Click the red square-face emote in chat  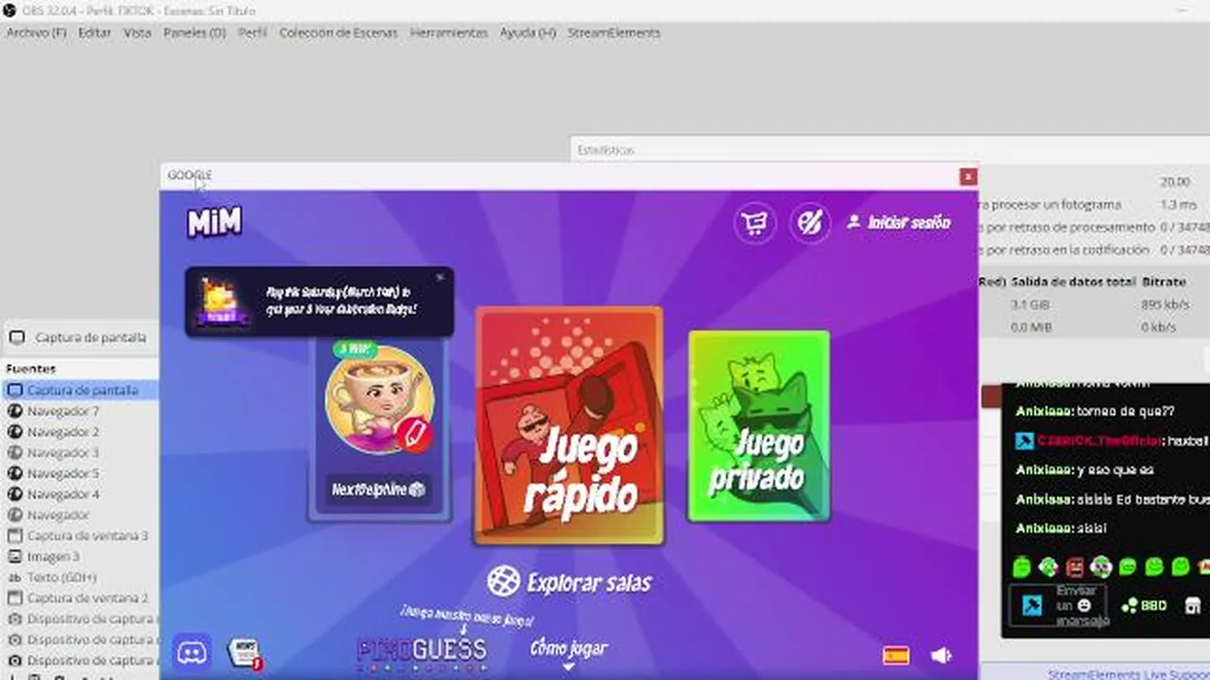coord(1075,567)
